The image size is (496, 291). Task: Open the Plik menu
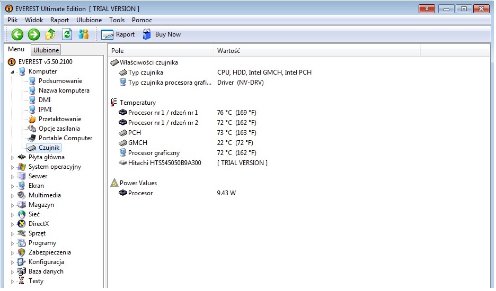coord(12,20)
